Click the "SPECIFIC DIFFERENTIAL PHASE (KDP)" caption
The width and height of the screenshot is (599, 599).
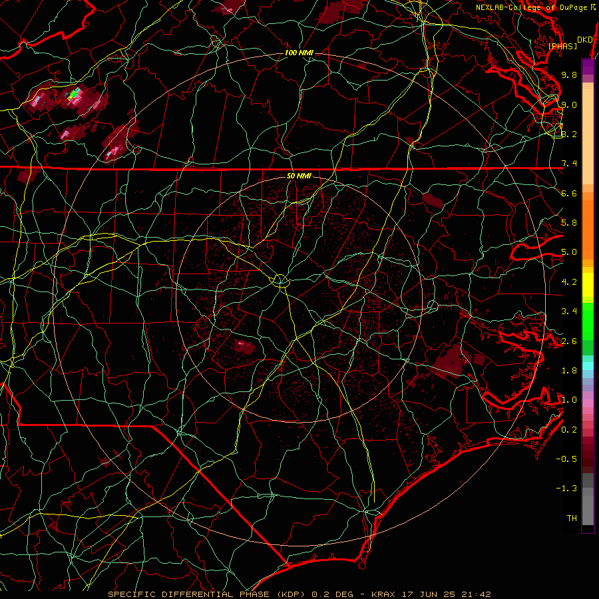[207, 594]
